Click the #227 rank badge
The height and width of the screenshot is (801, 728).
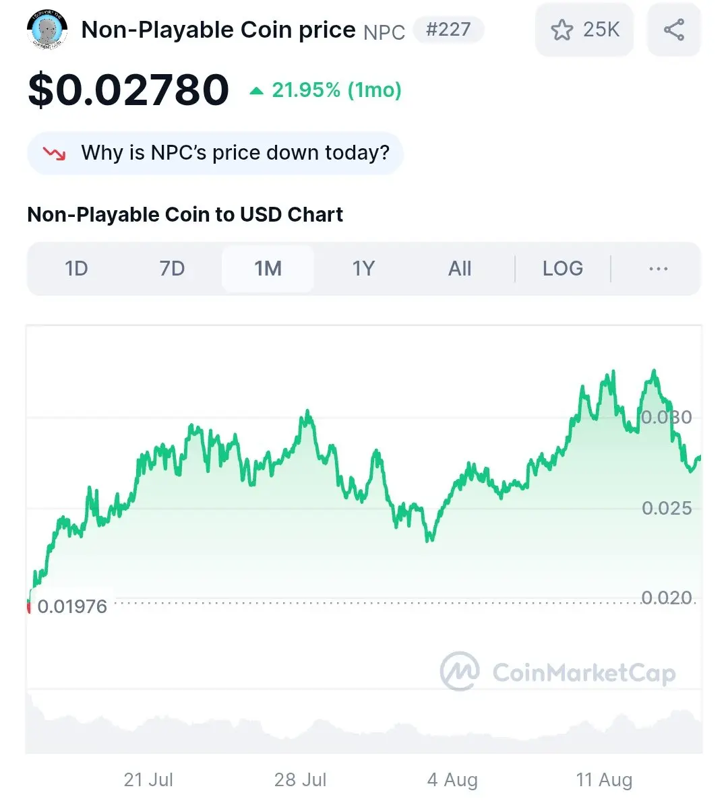(x=448, y=30)
